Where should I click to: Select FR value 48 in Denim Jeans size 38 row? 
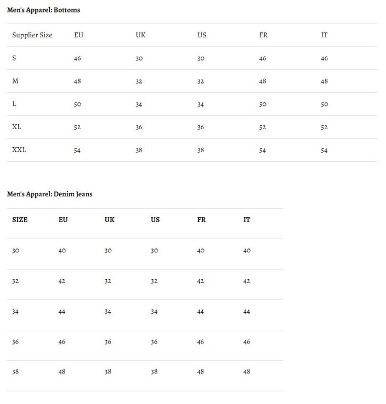click(x=201, y=372)
